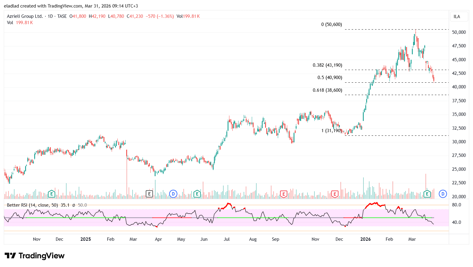
Task: Open the rightmost blue dividend marker
Action: coord(443,194)
